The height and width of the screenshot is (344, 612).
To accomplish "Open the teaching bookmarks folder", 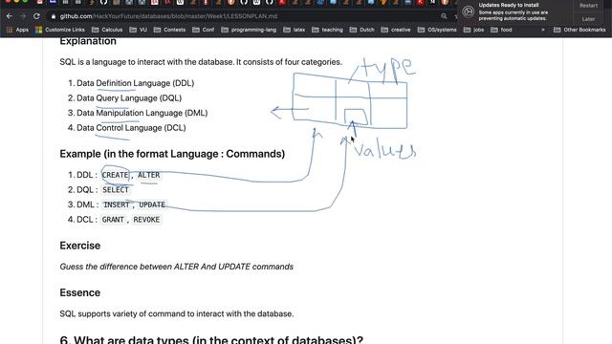I will pyautogui.click(x=327, y=30).
